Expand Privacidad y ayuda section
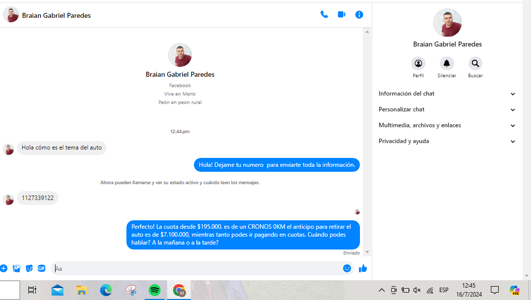 click(x=447, y=141)
